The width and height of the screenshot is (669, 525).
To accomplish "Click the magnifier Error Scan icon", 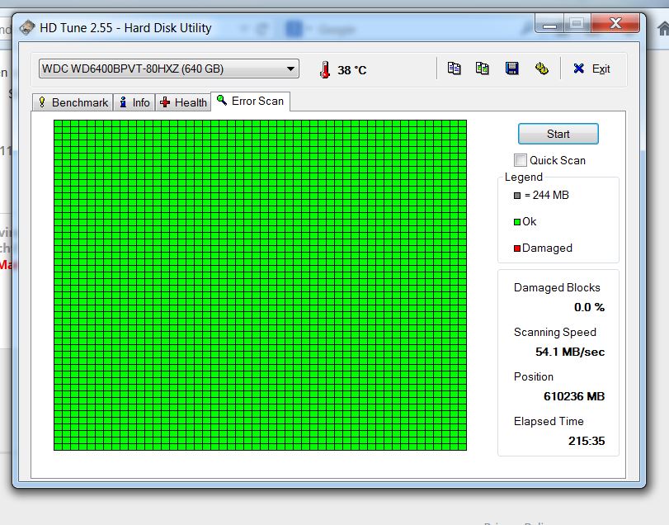I will 221,101.
